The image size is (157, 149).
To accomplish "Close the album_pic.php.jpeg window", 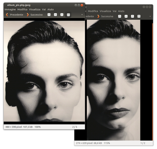I will (x=82, y=5).
